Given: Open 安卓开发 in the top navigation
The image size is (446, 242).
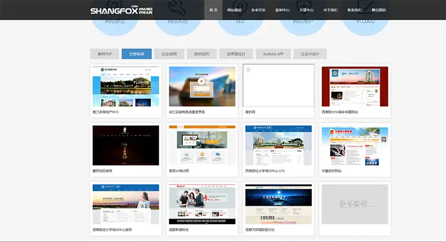Looking at the screenshot, I should (259, 10).
